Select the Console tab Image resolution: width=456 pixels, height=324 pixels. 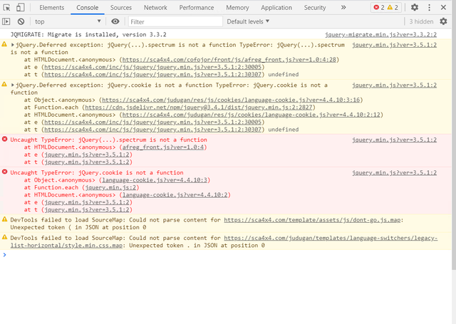click(x=87, y=8)
